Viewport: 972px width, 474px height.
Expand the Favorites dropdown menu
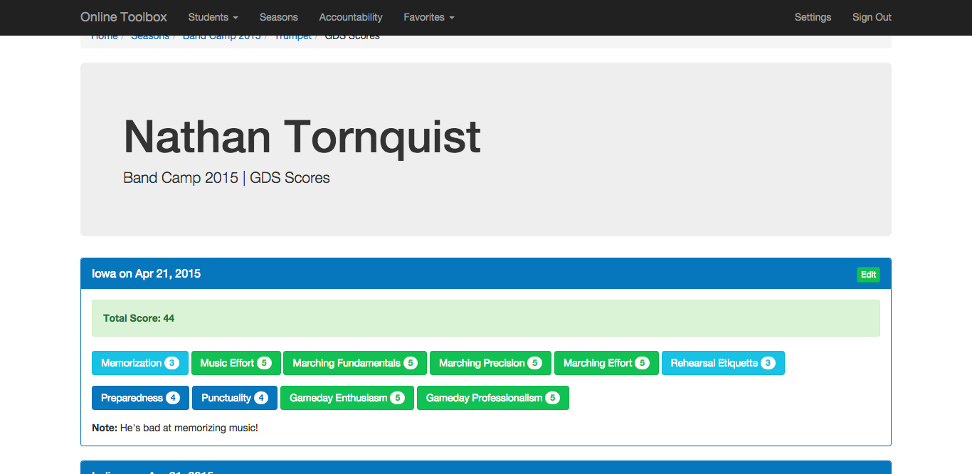click(x=428, y=17)
